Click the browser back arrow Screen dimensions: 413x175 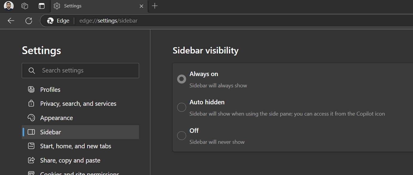pyautogui.click(x=11, y=21)
